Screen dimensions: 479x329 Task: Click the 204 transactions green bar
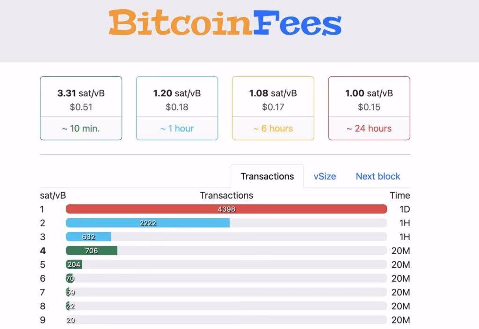pos(75,265)
